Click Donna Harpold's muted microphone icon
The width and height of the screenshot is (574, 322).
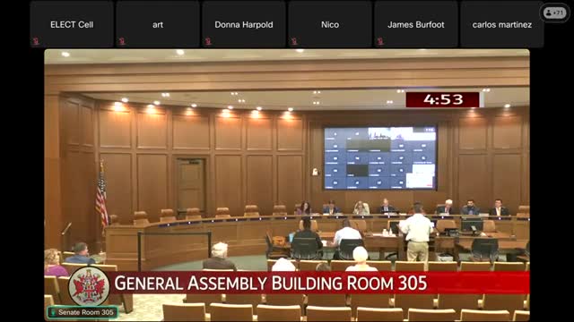click(x=208, y=41)
